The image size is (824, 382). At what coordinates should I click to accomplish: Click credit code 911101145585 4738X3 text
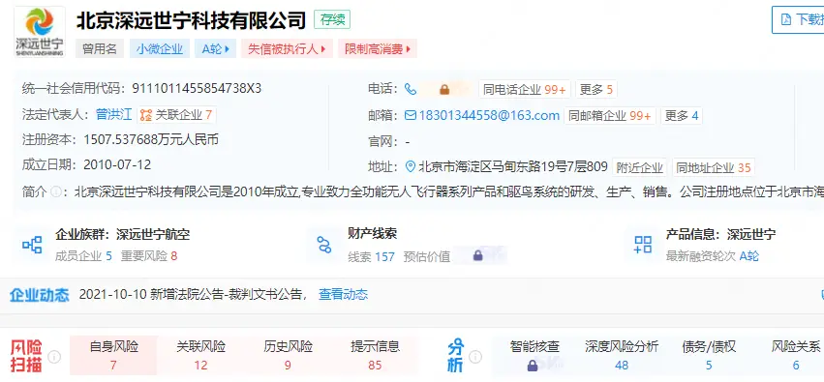(197, 89)
